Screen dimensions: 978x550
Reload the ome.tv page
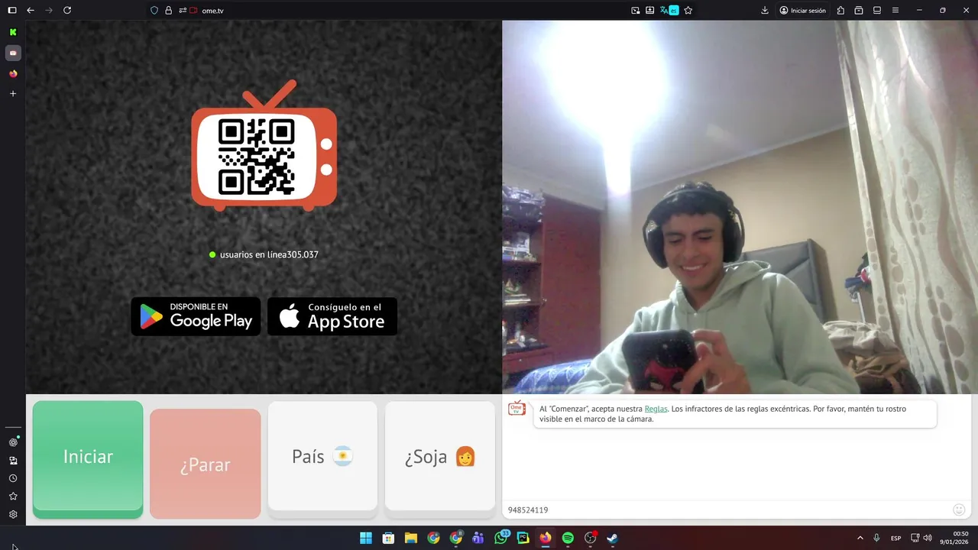[67, 10]
